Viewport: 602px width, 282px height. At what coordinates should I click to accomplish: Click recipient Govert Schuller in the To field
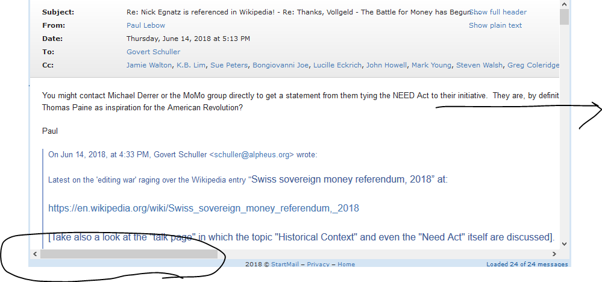(x=153, y=52)
